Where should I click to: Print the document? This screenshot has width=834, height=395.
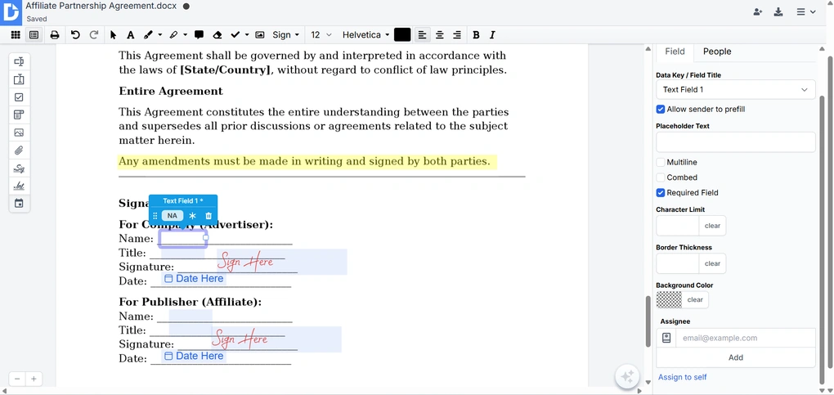[x=54, y=34]
